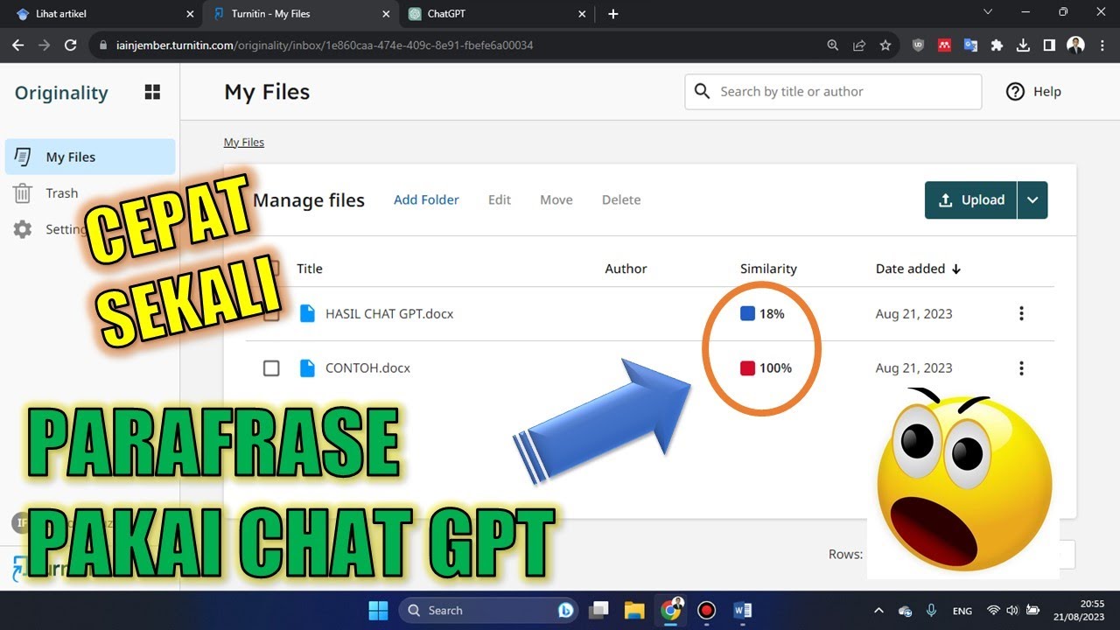
Task: Go back with the browser back arrow
Action: coord(18,45)
